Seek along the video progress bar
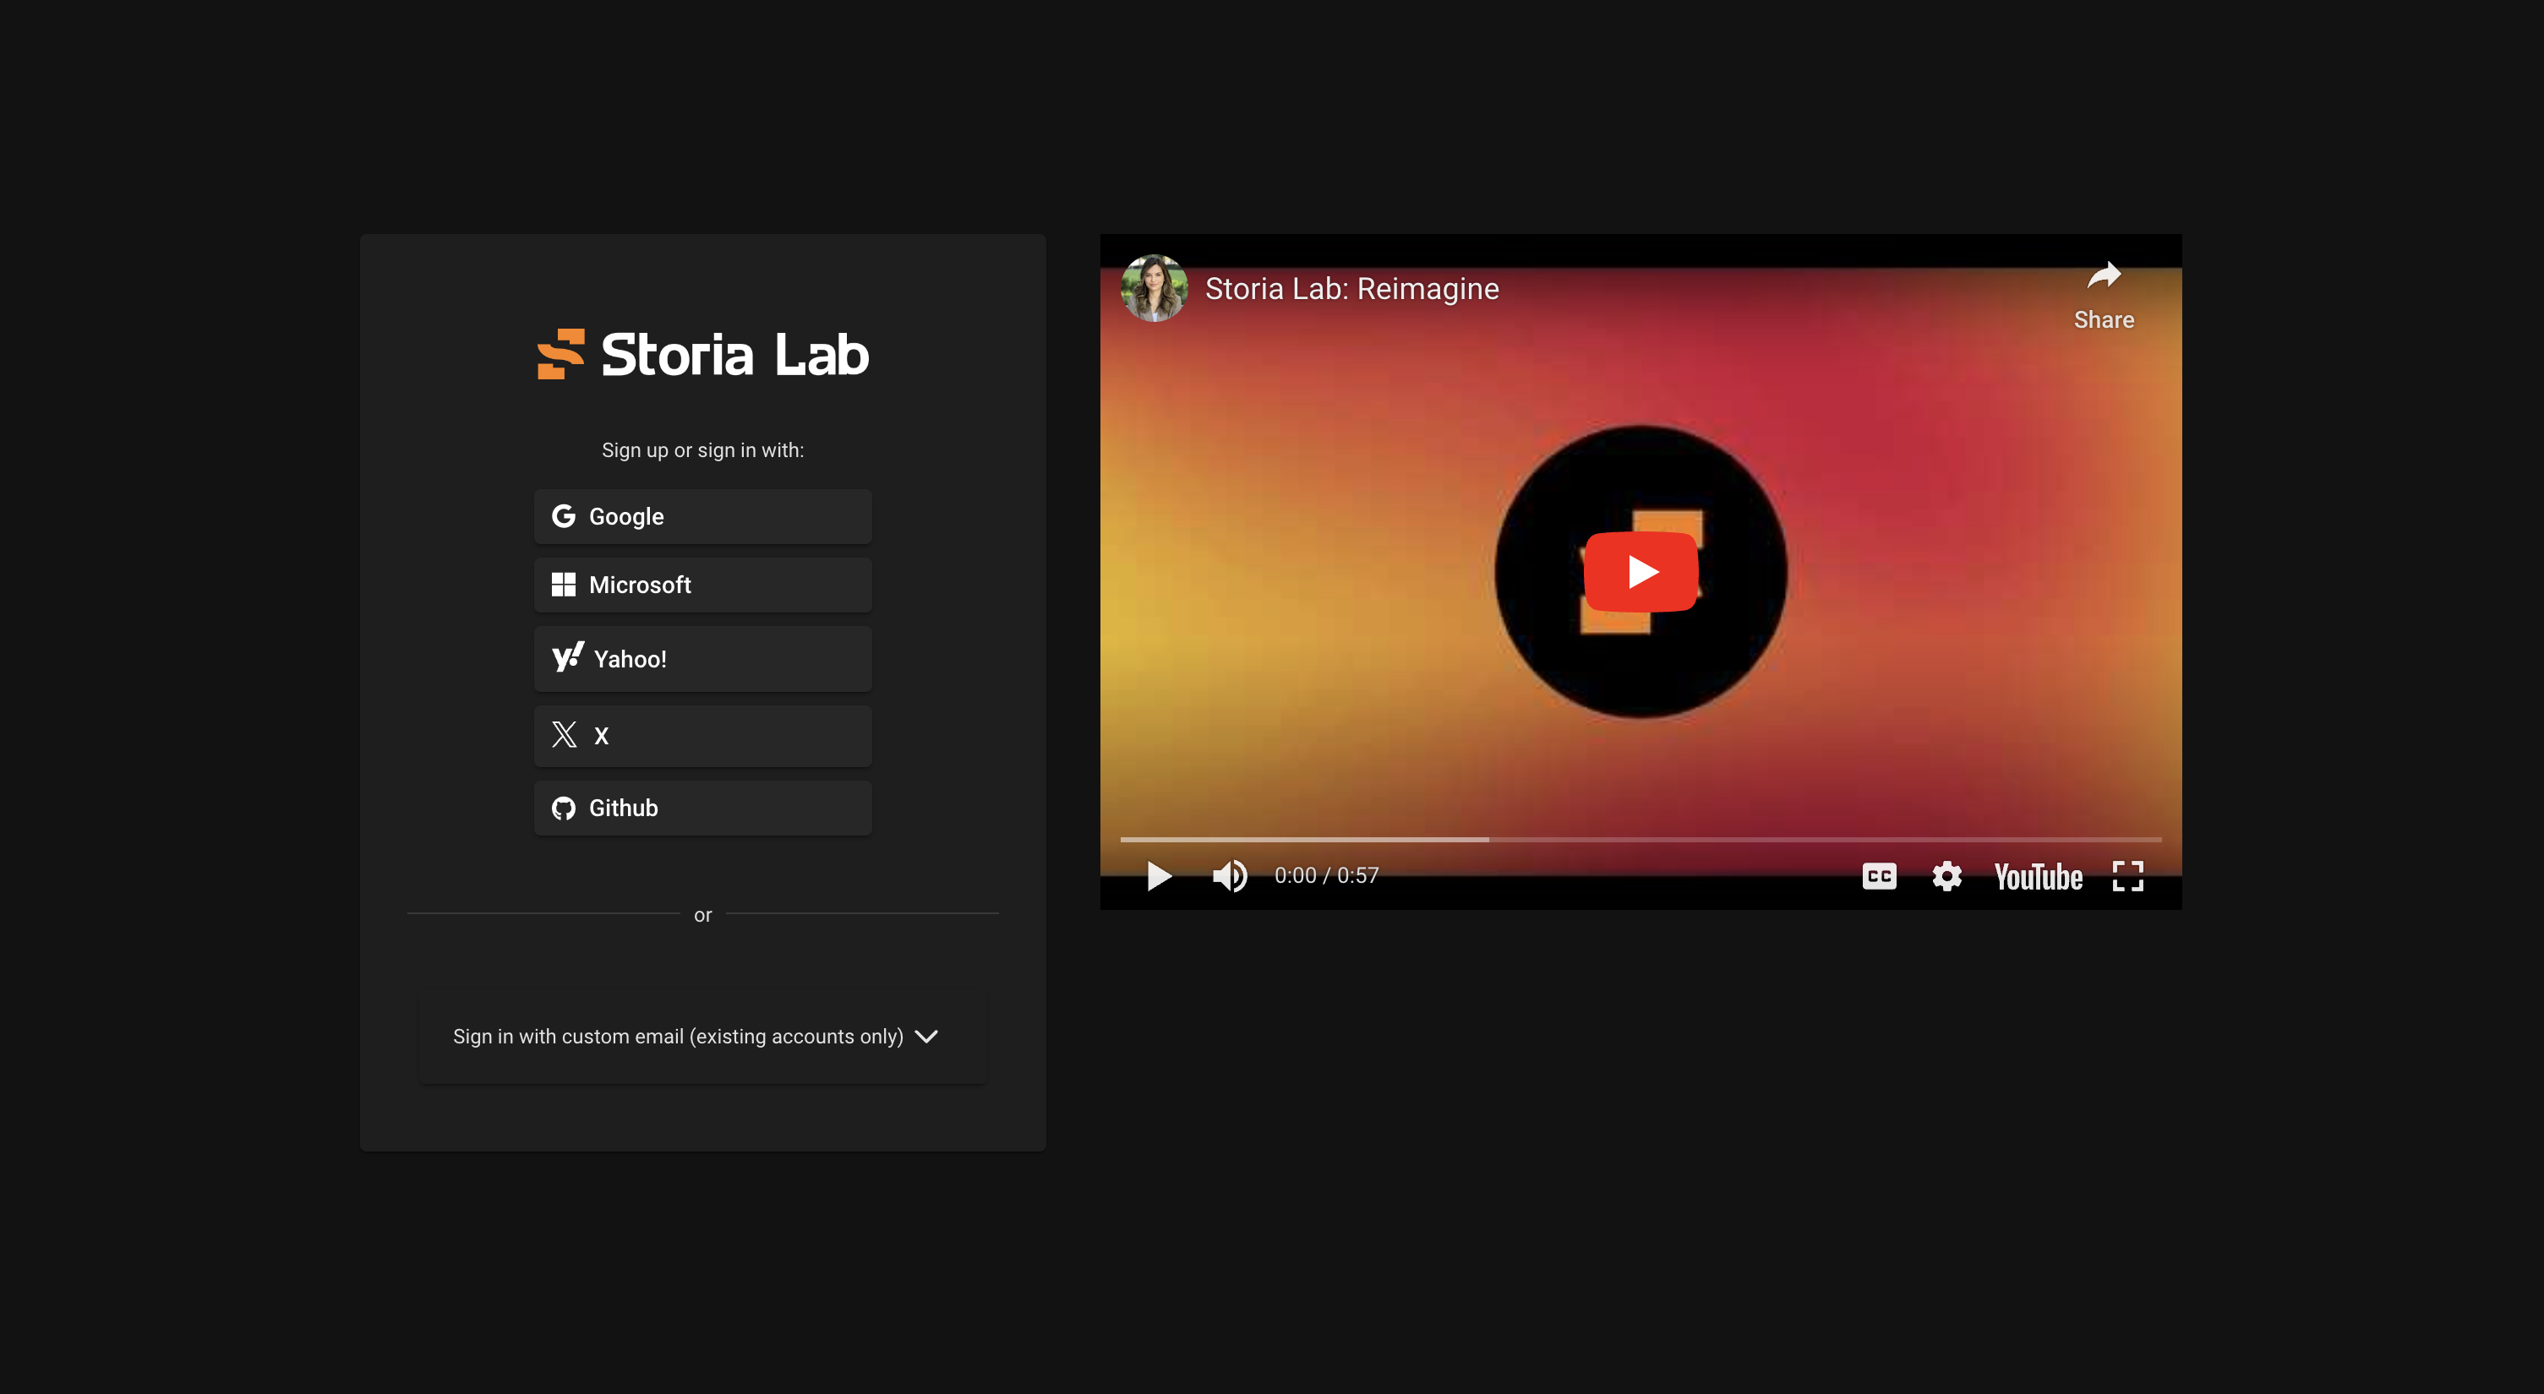 click(x=1640, y=839)
